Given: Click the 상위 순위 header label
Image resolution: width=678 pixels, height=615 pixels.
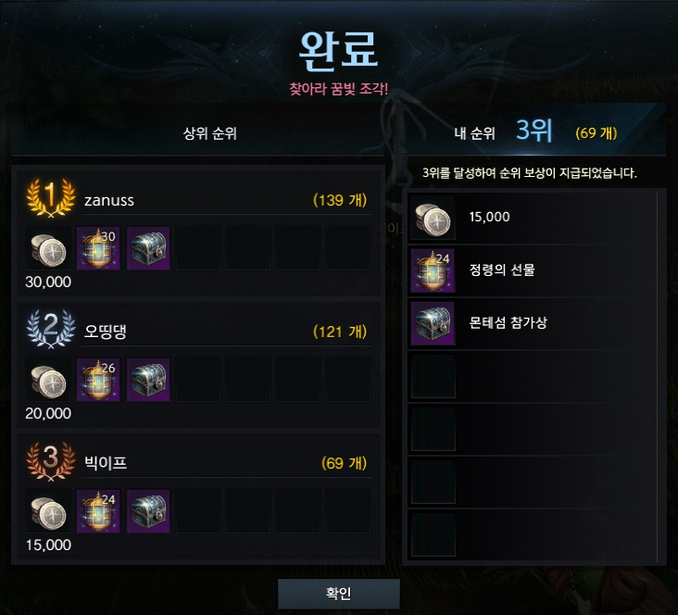Looking at the screenshot, I should pyautogui.click(x=210, y=133).
